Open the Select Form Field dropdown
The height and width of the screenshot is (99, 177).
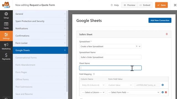pyautogui.click(x=134, y=92)
